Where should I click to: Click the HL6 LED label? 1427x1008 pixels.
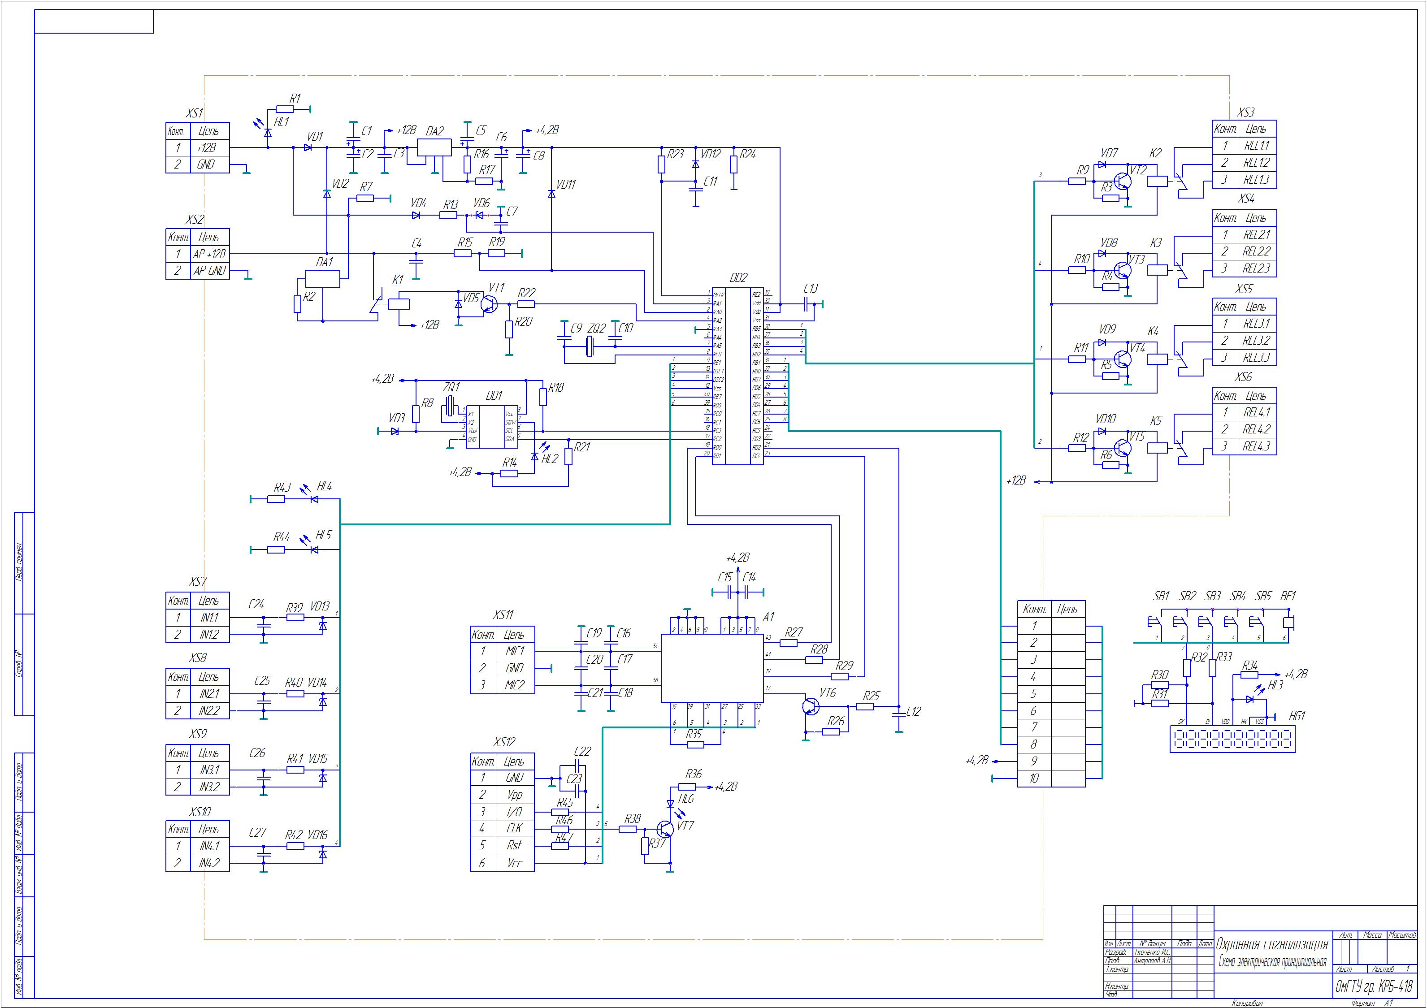coord(686,799)
